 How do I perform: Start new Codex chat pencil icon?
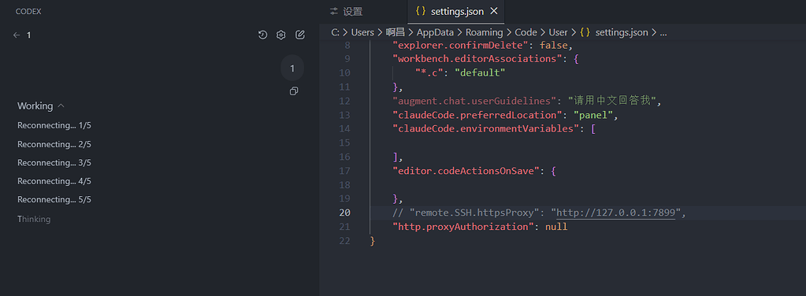(300, 35)
